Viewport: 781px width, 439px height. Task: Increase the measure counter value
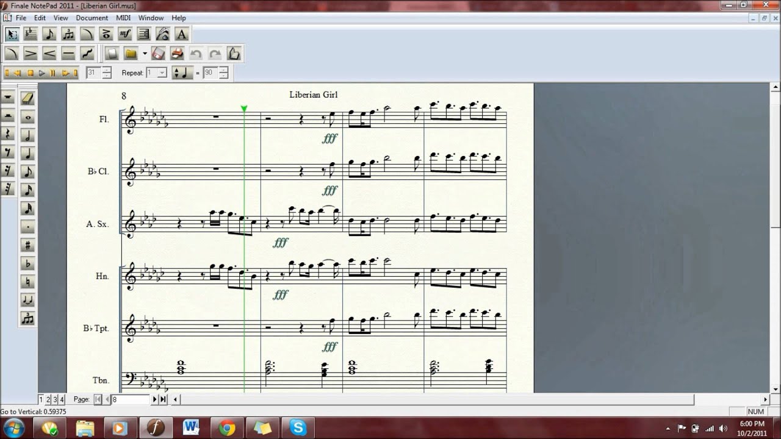(x=107, y=70)
